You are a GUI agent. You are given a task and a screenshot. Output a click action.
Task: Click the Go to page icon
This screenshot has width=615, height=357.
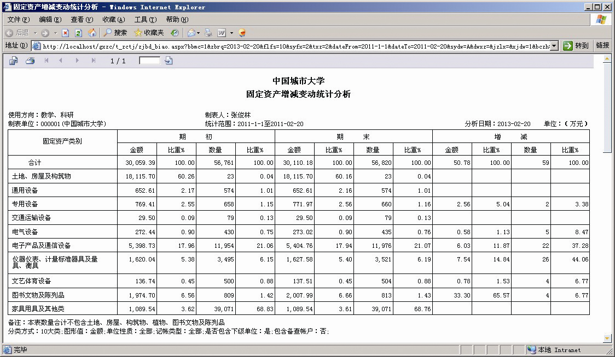(x=169, y=61)
